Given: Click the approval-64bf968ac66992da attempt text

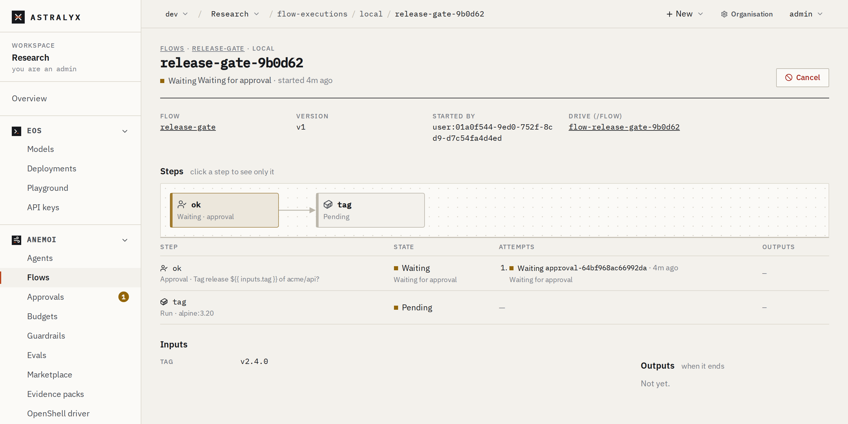Looking at the screenshot, I should coord(596,268).
